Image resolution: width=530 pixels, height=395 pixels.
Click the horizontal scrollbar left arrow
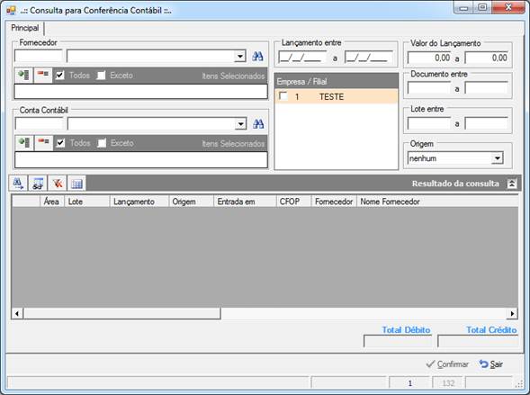click(x=17, y=313)
